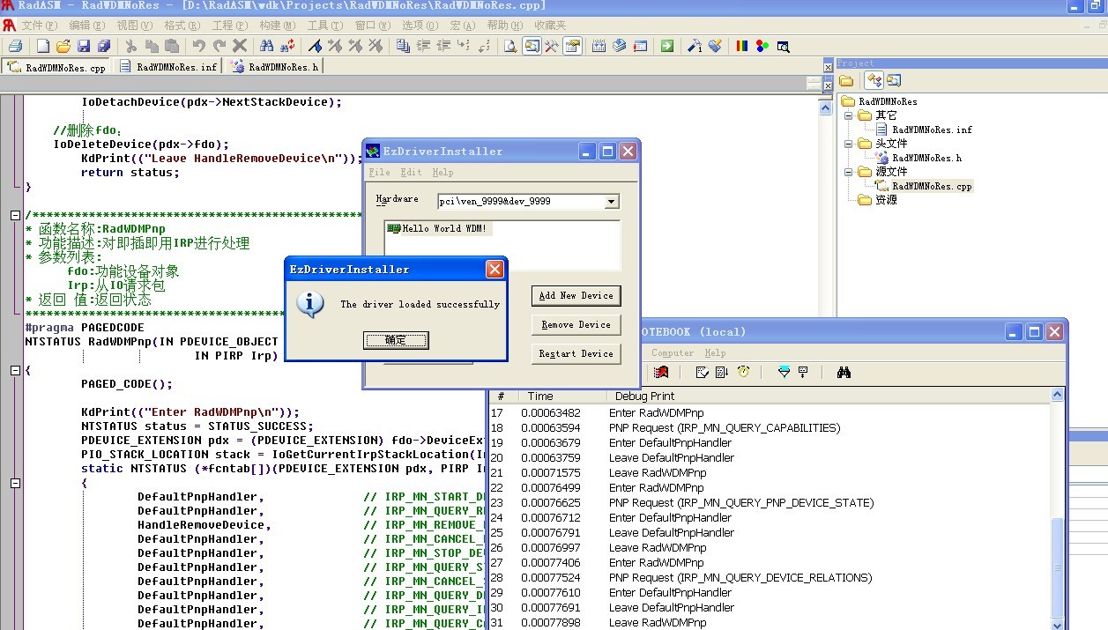Collapse the 源文件 folder node
This screenshot has width=1108, height=630.
(x=848, y=172)
